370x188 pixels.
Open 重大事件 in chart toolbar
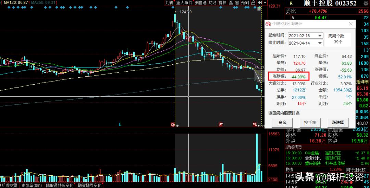(x=184, y=3)
